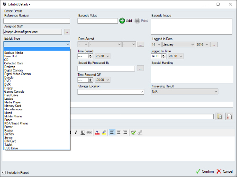The height and width of the screenshot is (177, 237).
Task: Click the Cancel button
Action: tap(225, 171)
